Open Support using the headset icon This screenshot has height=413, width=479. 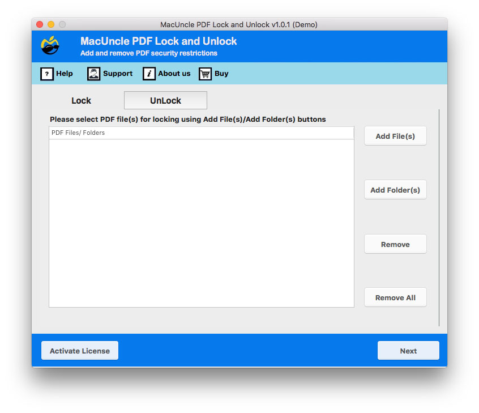pos(92,74)
